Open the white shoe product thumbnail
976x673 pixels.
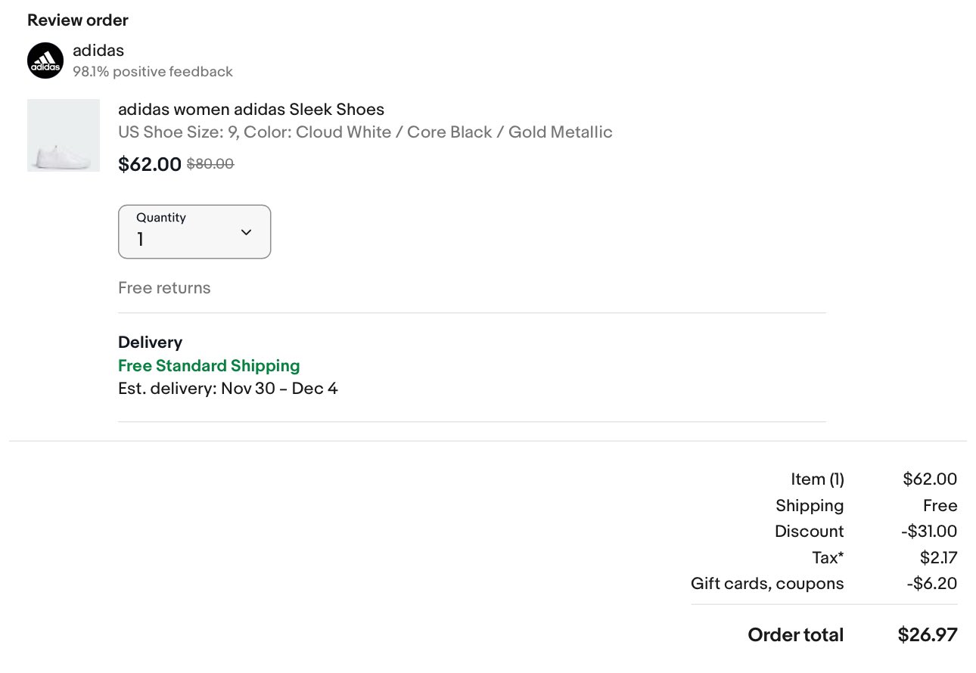point(64,135)
